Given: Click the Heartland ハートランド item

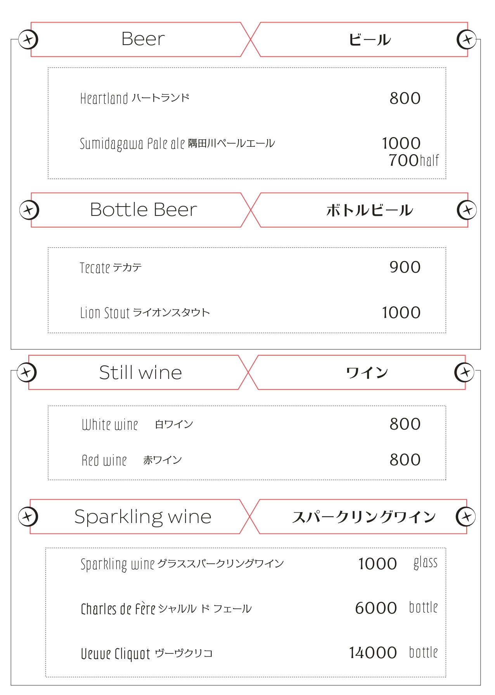Looking at the screenshot, I should (x=135, y=98).
